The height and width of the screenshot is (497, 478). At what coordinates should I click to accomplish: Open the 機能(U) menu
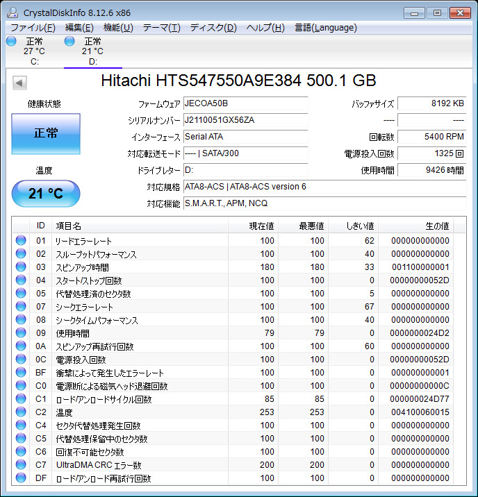point(118,28)
